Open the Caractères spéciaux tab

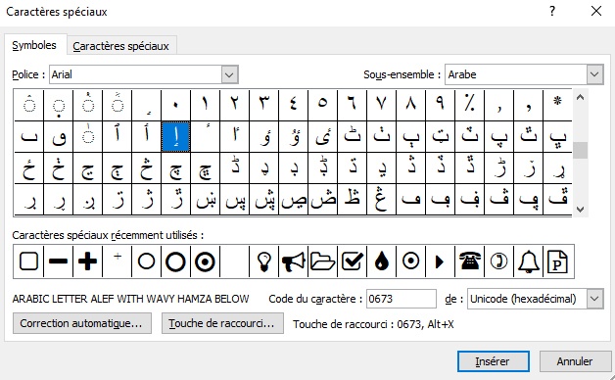[x=120, y=46]
